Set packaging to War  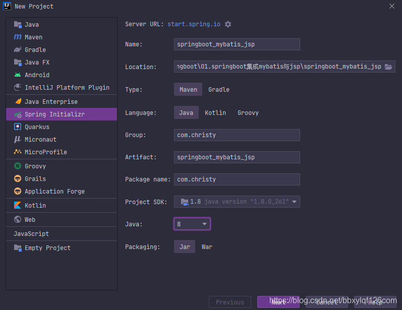point(207,247)
